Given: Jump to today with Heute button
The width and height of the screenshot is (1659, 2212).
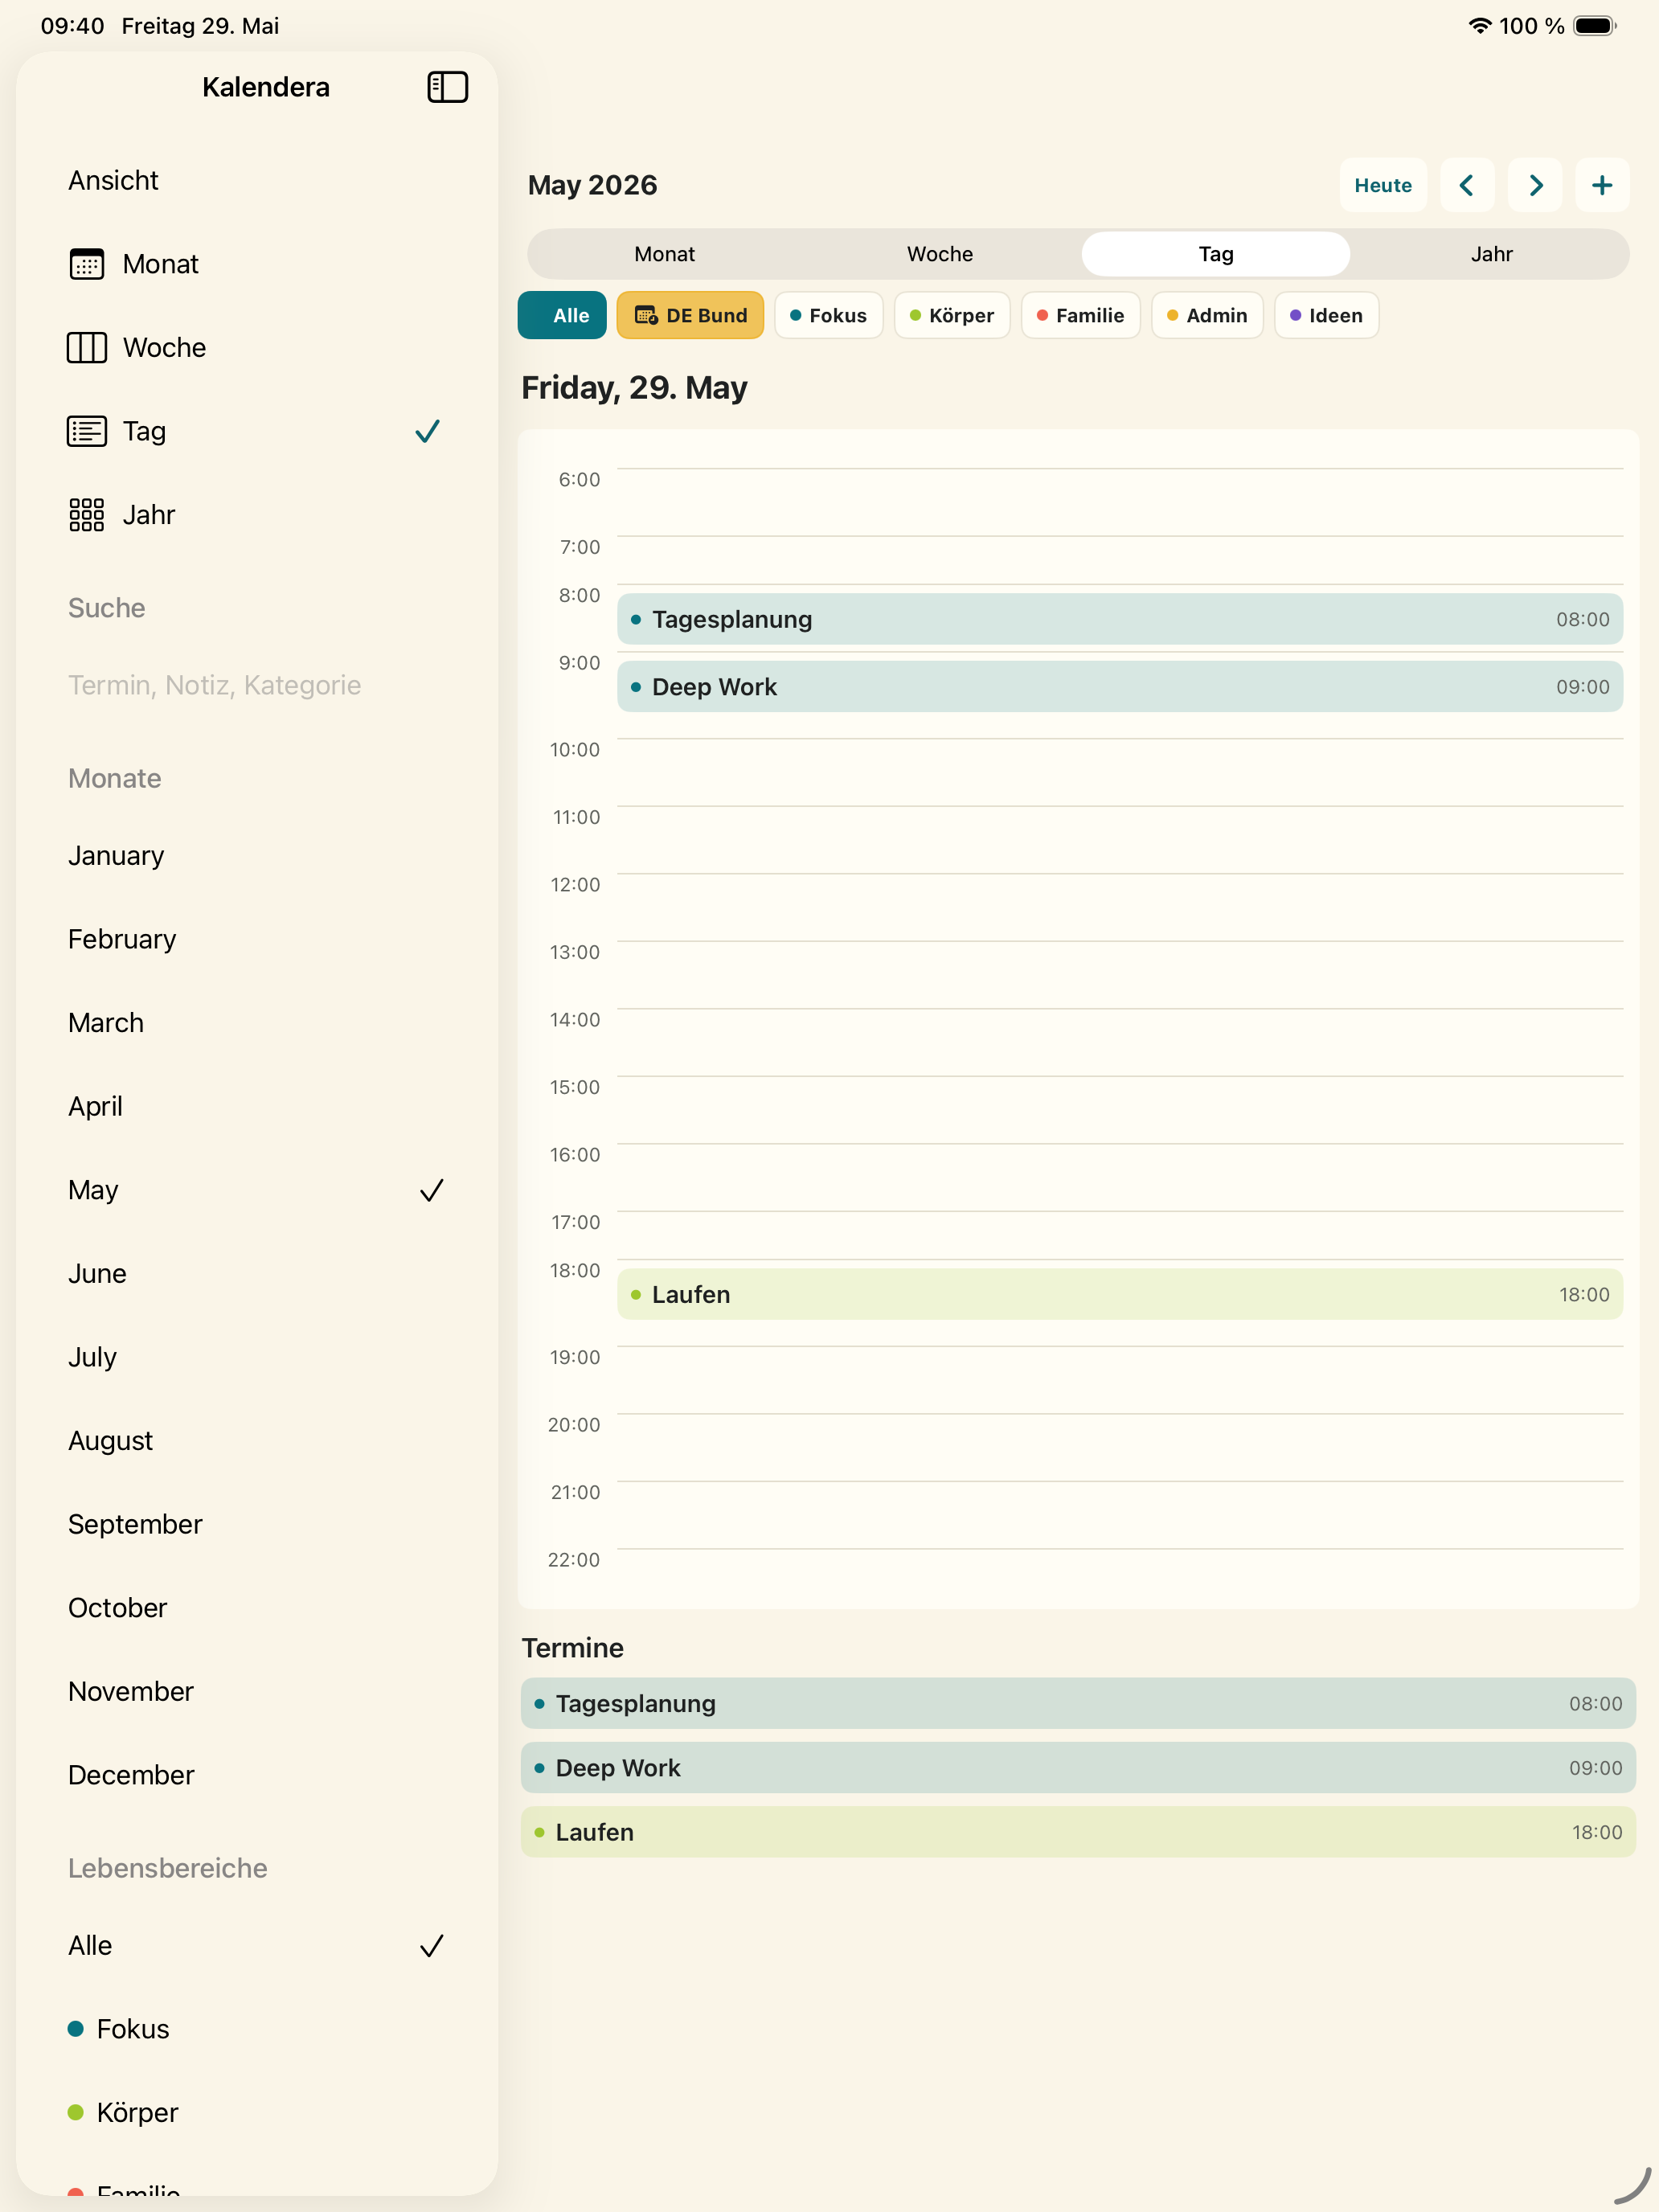Looking at the screenshot, I should pos(1383,185).
